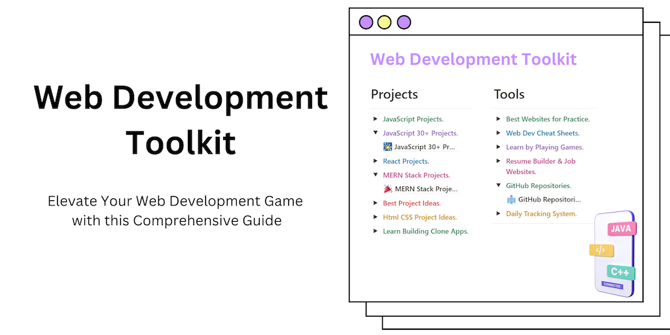Click the GitHub Repositories building icon
This screenshot has width=670, height=335.
(511, 200)
